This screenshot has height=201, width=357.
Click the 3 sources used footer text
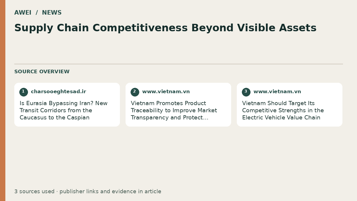click(x=88, y=191)
